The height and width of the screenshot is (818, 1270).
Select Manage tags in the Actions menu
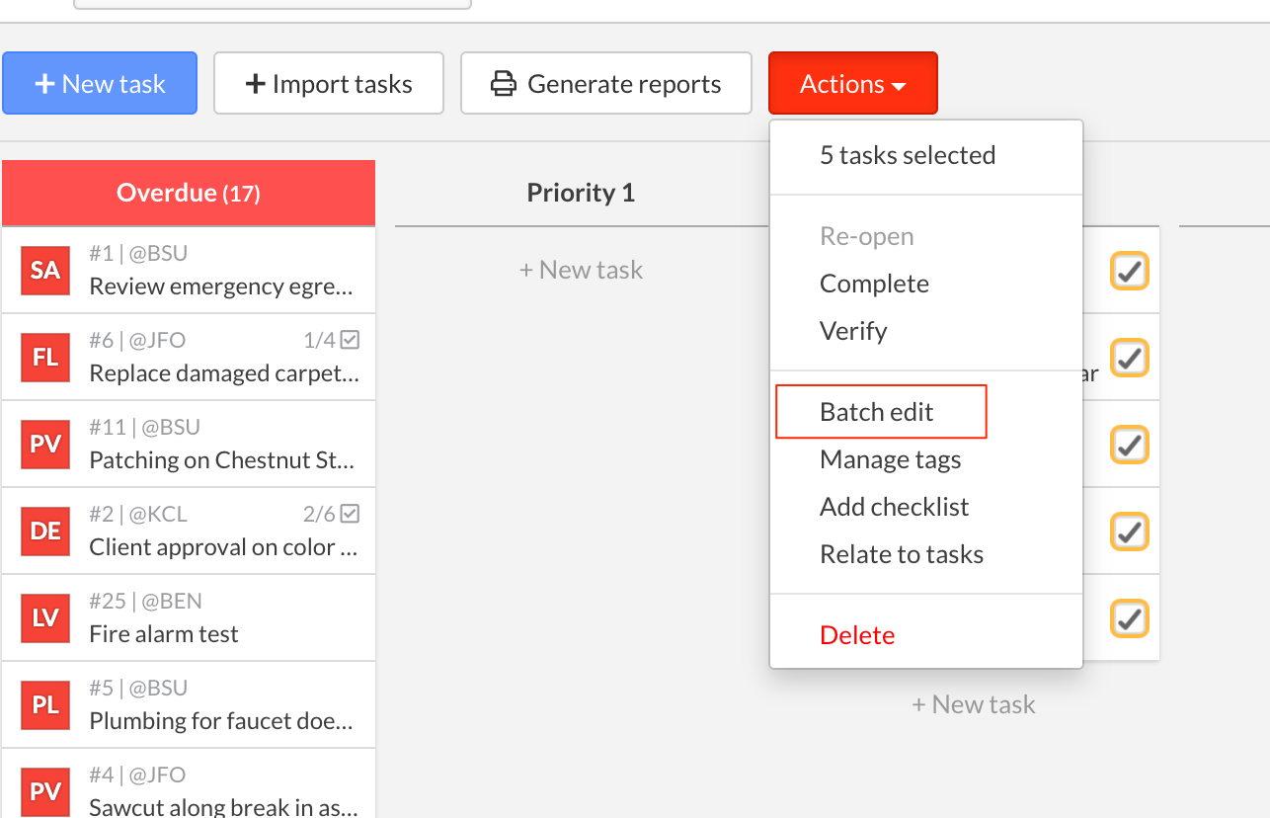tap(890, 459)
